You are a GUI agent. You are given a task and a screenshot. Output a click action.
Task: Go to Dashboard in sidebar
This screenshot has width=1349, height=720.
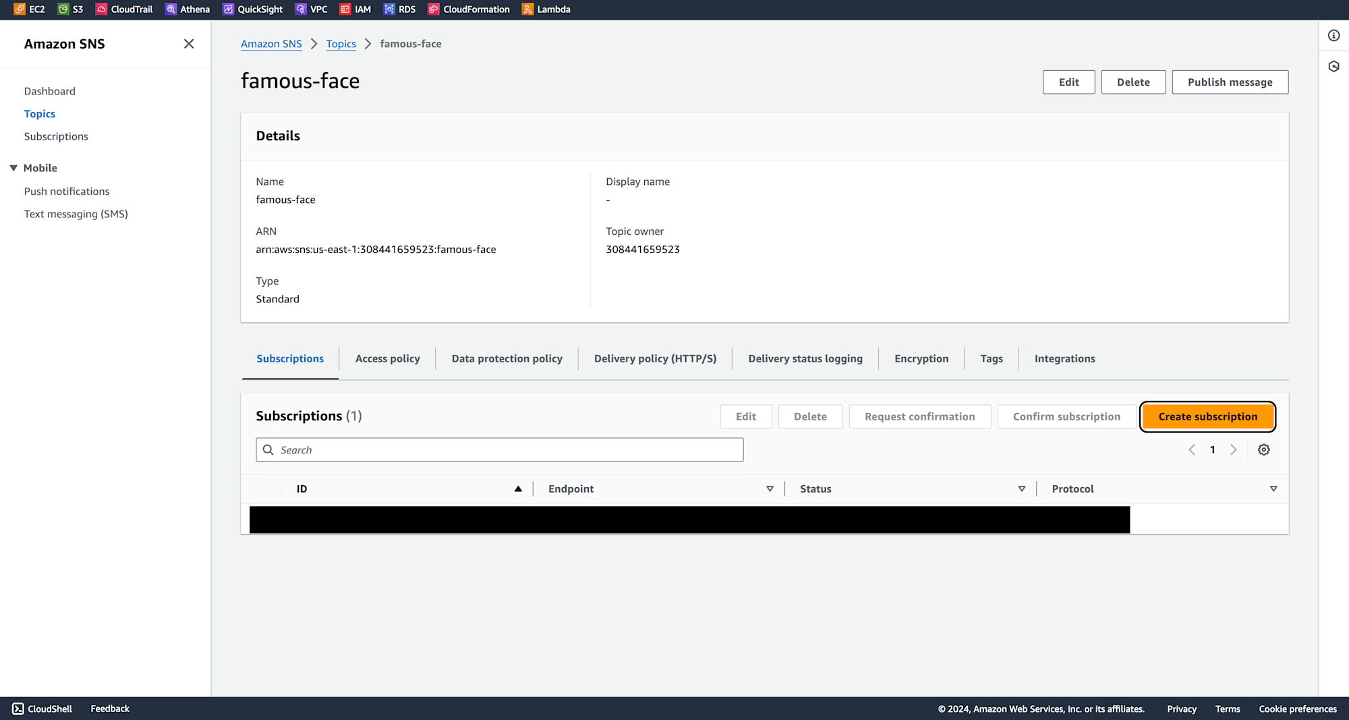pos(50,91)
